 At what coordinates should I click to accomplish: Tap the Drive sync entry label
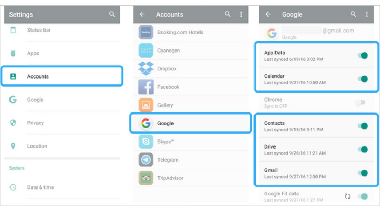pyautogui.click(x=270, y=147)
